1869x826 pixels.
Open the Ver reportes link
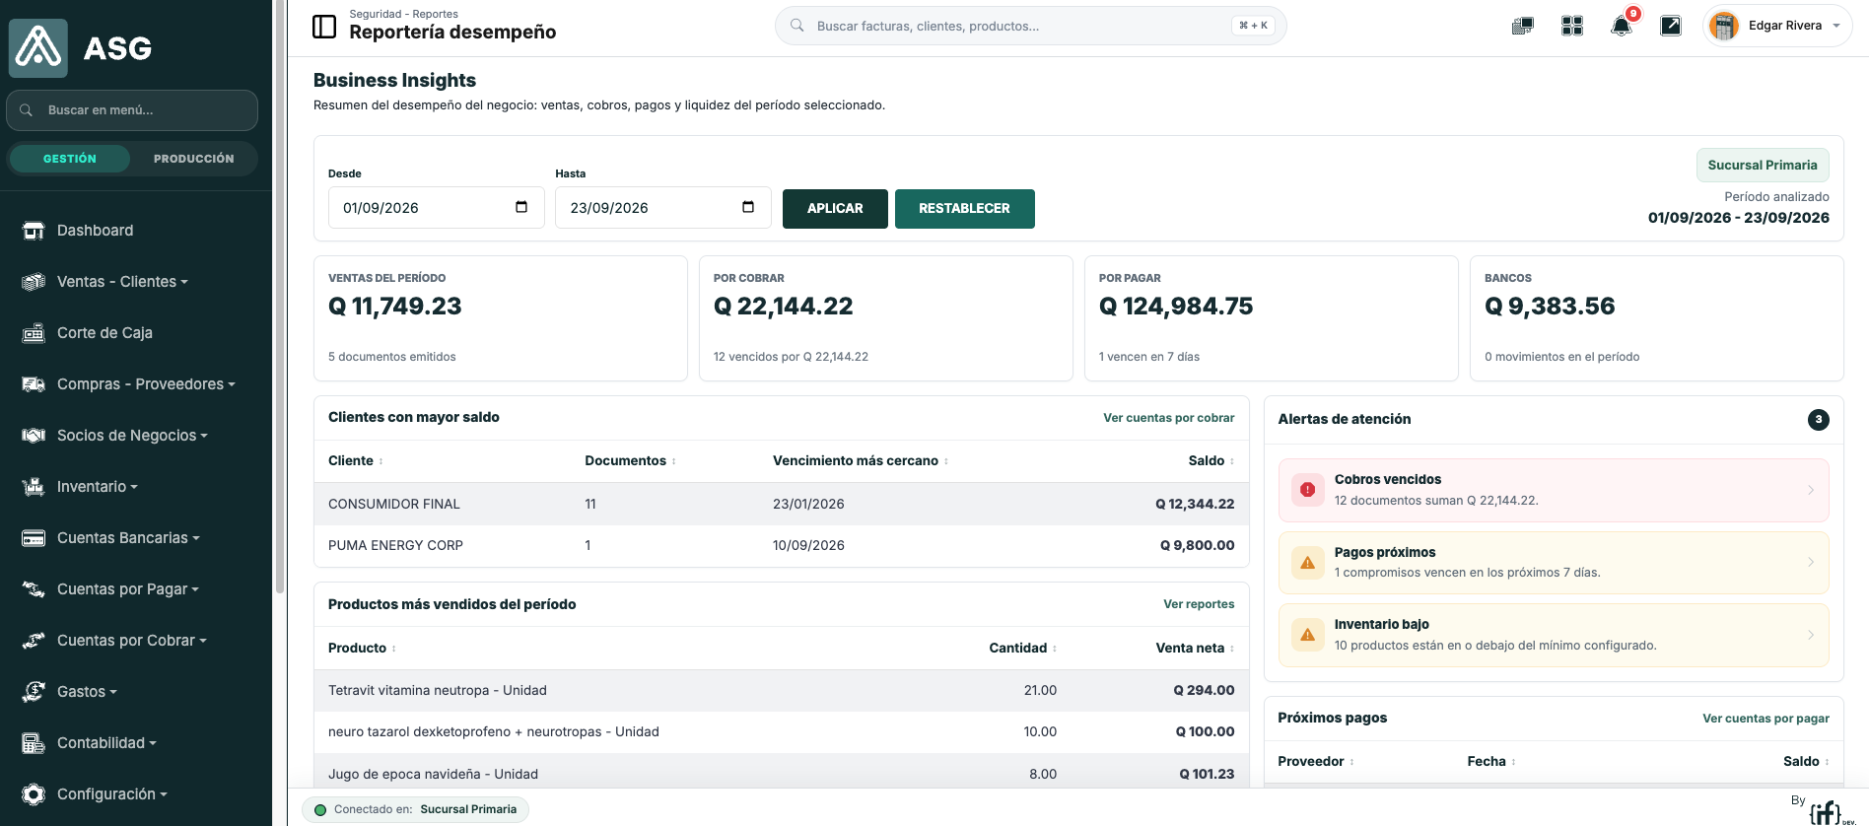point(1199,604)
